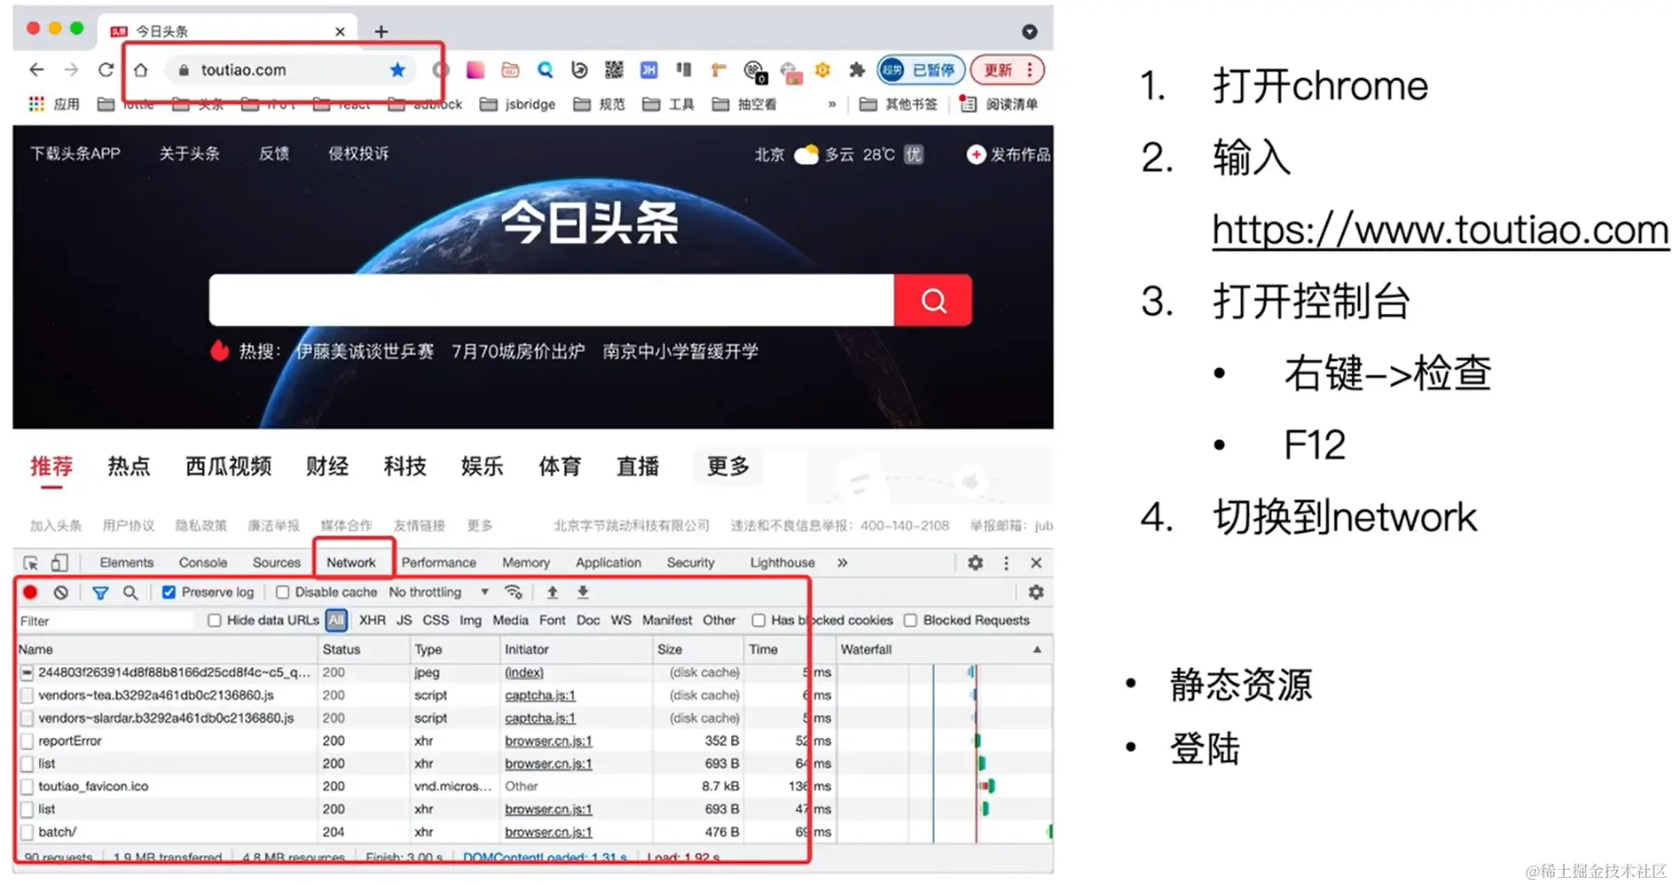Expand more DevTools tabs after Lighthouse
Image resolution: width=1673 pixels, height=886 pixels.
pyautogui.click(x=842, y=562)
